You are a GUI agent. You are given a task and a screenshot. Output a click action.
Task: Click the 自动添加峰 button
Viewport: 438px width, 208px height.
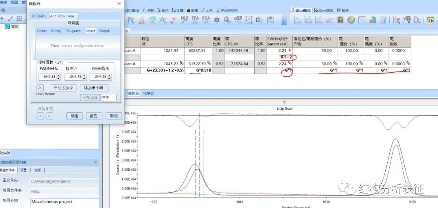(x=63, y=88)
